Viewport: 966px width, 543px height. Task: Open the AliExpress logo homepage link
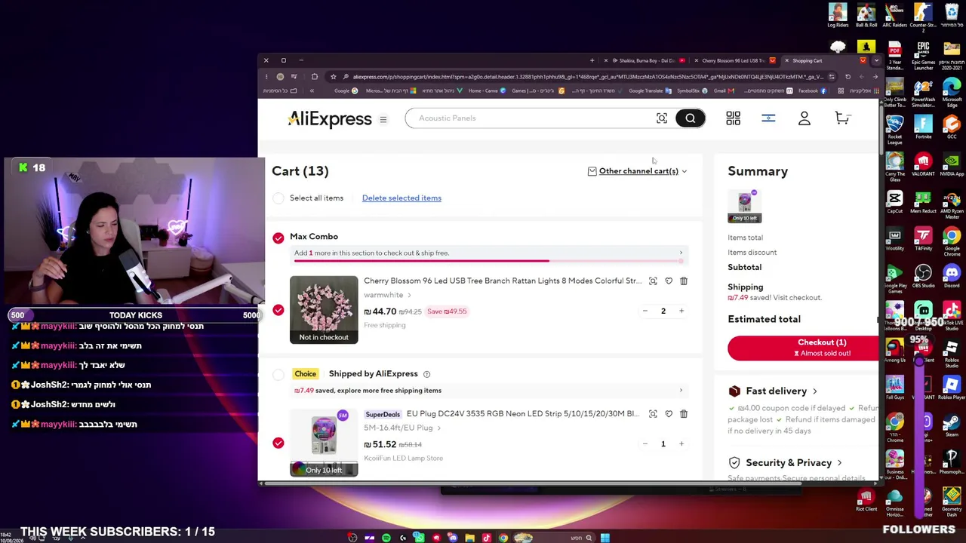click(x=330, y=118)
